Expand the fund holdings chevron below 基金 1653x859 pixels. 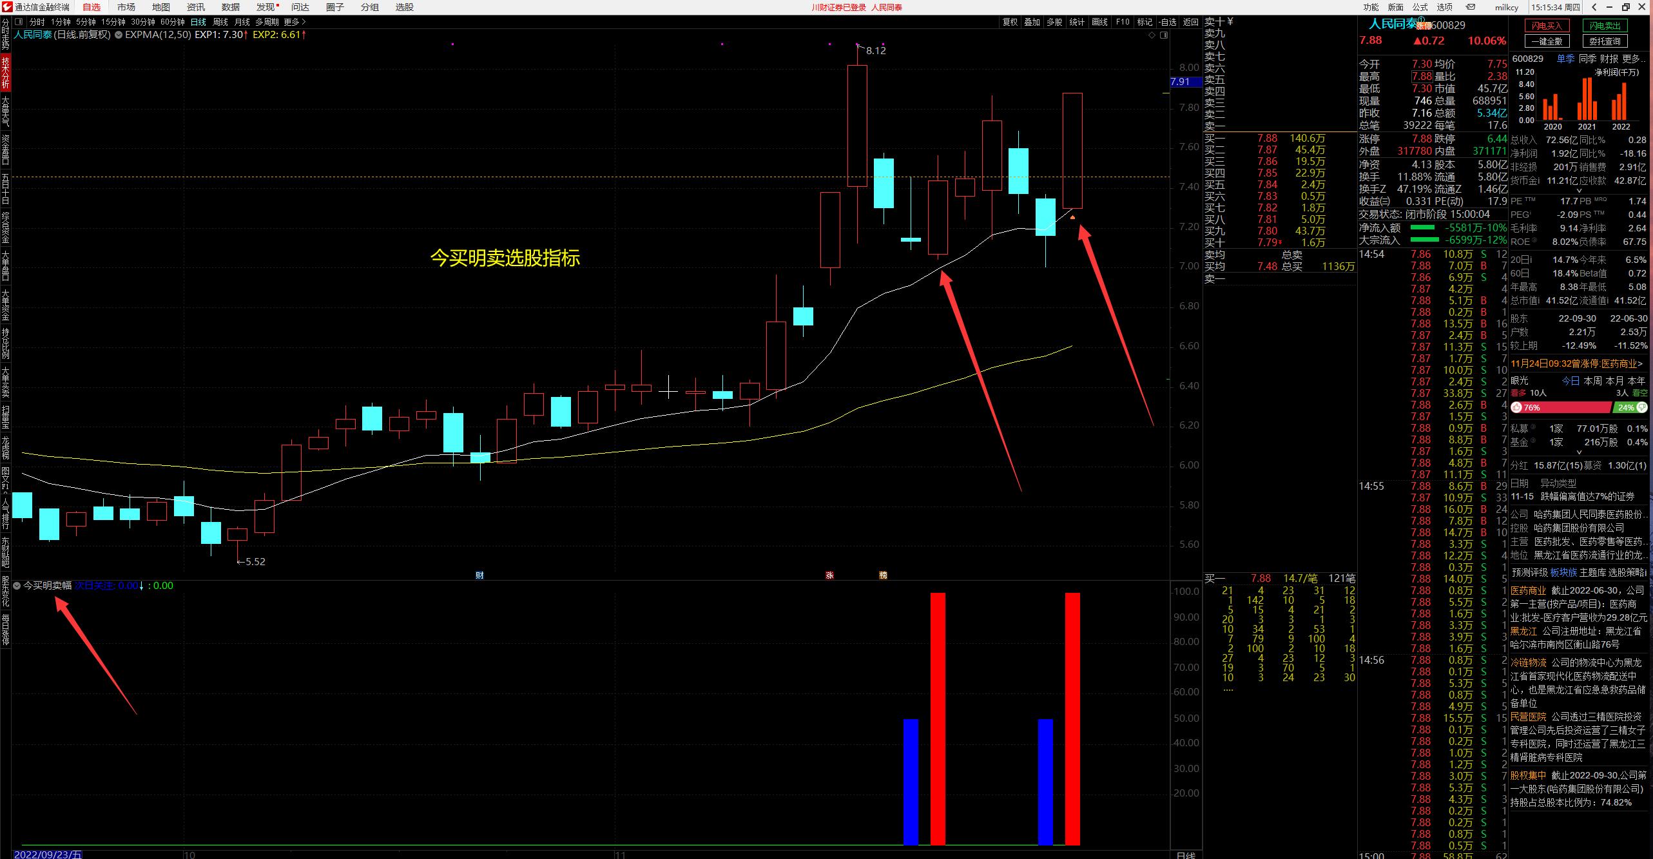(x=1579, y=452)
